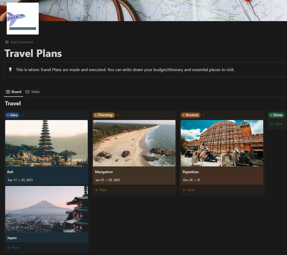Click the plus icon in Booked column
The height and width of the screenshot is (255, 287).
pyautogui.click(x=184, y=190)
